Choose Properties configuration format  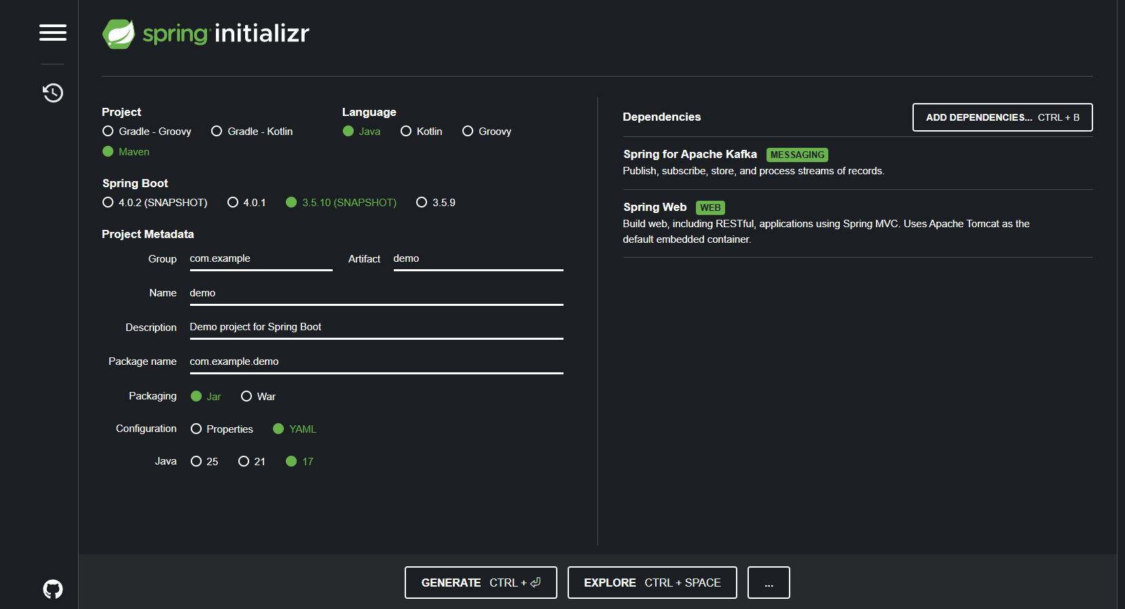[221, 429]
